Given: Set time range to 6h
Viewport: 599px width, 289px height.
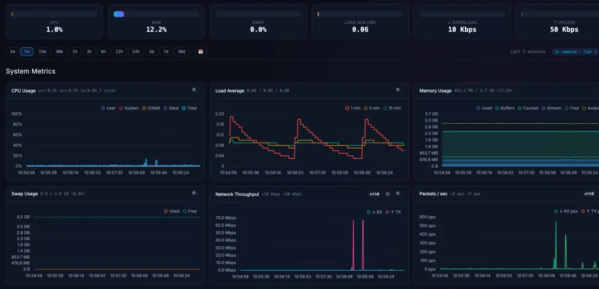Looking at the screenshot, I should [x=104, y=52].
